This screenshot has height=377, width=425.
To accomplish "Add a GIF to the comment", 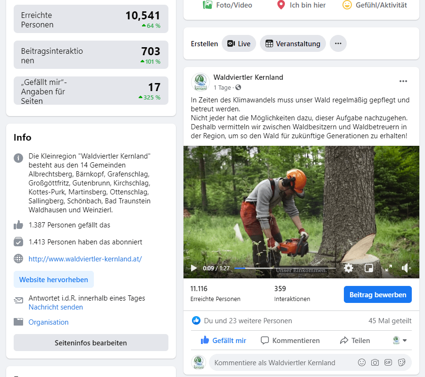I will tap(388, 362).
